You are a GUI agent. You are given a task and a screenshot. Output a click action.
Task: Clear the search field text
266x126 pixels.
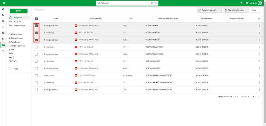tap(152, 3)
